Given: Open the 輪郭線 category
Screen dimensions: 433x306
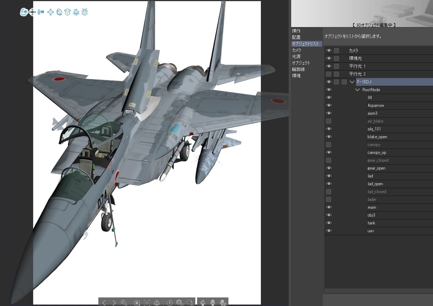Looking at the screenshot, I should point(298,69).
